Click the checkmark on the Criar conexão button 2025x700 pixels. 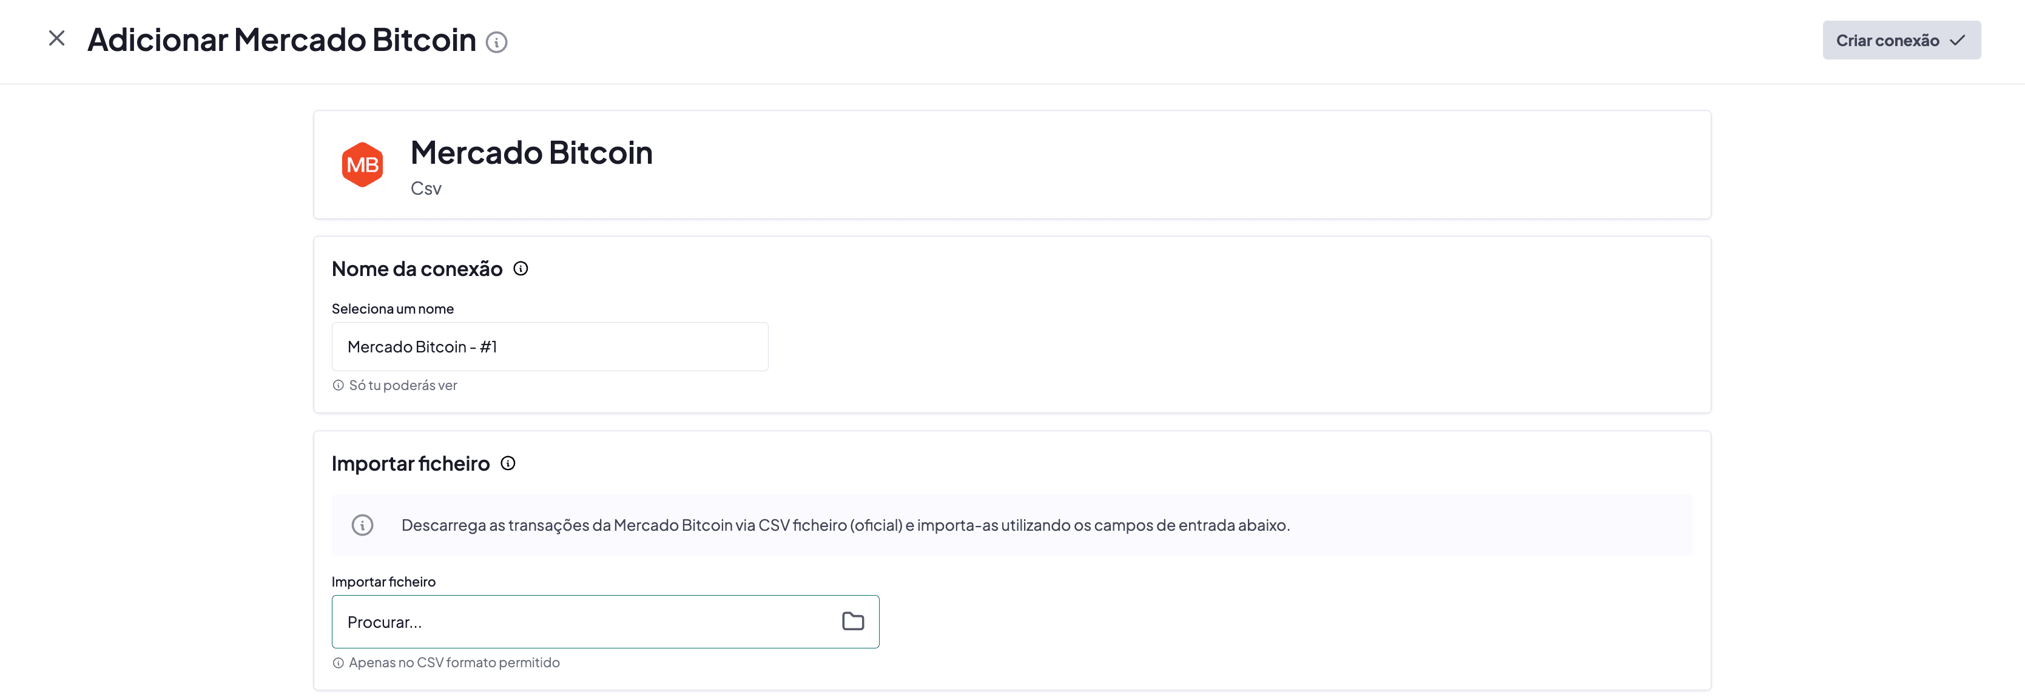[1956, 39]
